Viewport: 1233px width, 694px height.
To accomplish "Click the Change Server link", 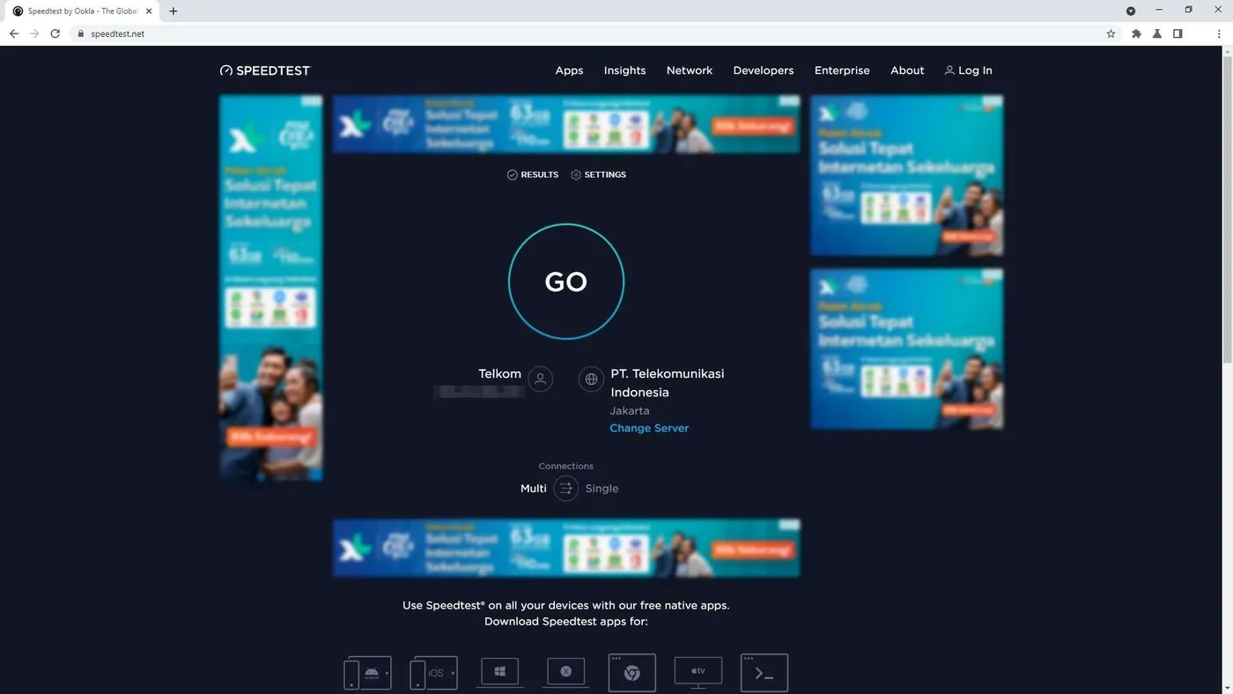I will [649, 428].
